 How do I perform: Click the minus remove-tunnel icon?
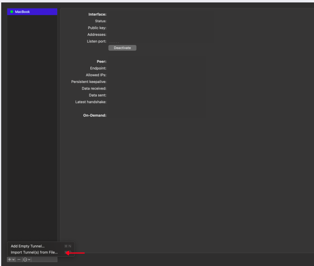point(19,260)
